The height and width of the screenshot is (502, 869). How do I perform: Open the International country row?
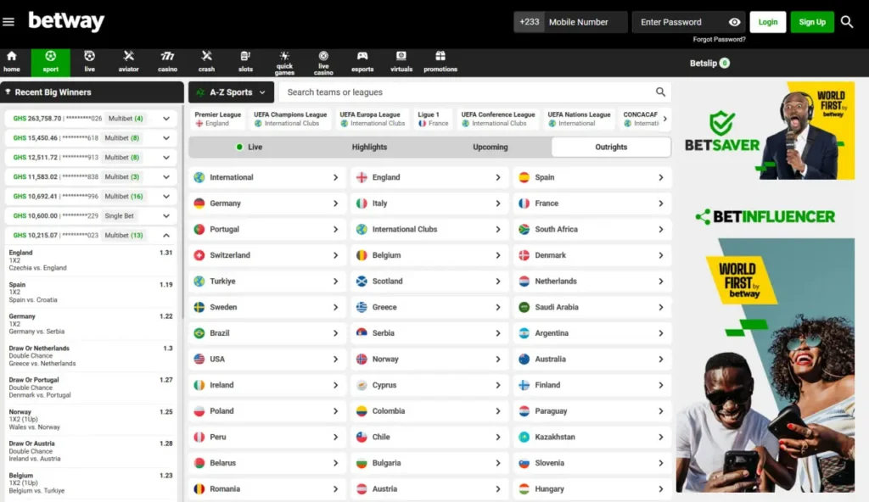(267, 177)
